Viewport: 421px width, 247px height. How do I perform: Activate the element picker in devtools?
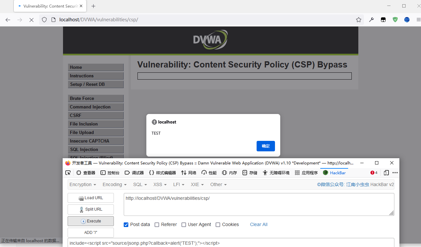(68, 173)
